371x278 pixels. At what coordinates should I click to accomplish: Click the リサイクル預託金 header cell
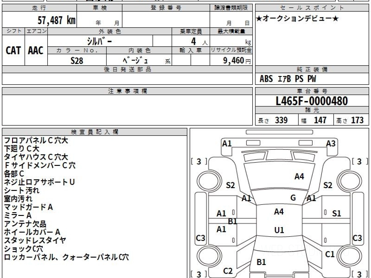(231, 50)
